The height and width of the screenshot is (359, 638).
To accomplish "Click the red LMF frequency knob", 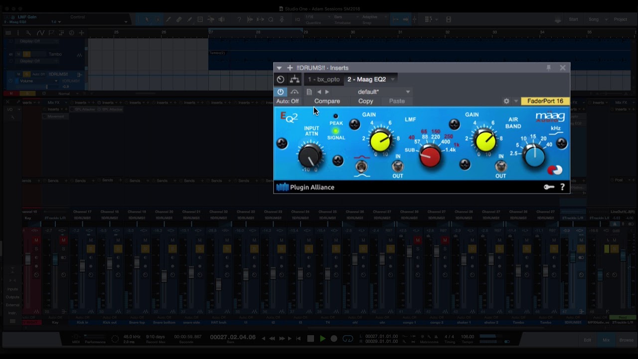I will pos(430,157).
